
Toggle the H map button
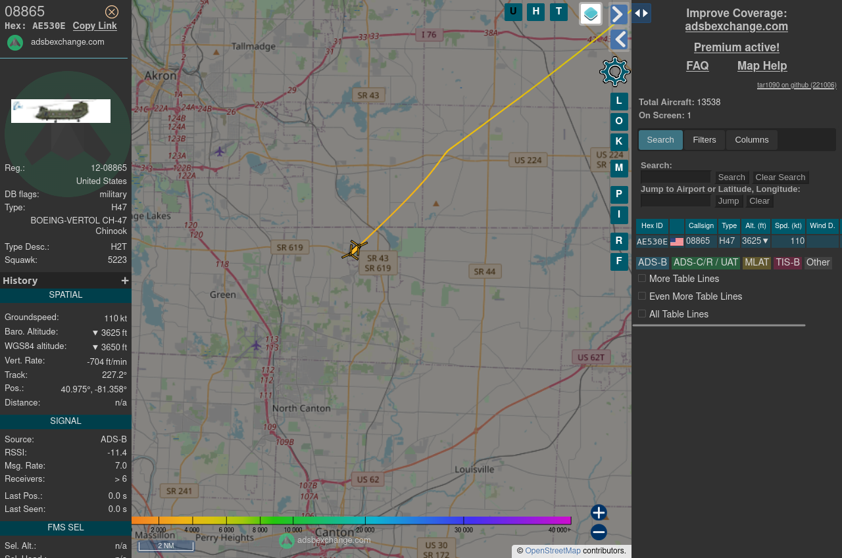click(x=535, y=12)
